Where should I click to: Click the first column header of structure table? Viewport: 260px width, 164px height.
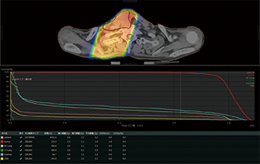(x=4, y=133)
